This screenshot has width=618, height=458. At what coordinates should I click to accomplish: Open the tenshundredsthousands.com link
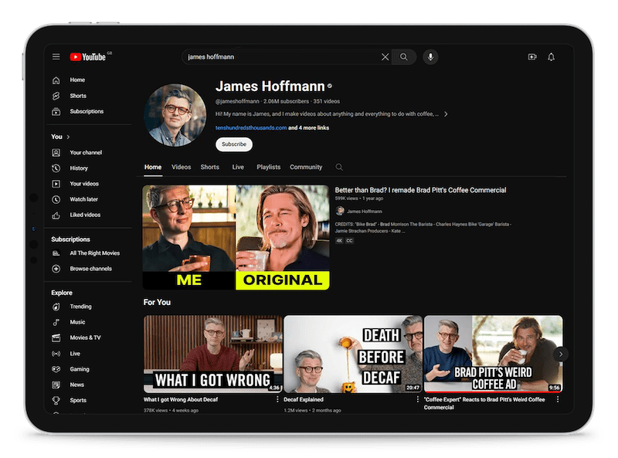(253, 128)
